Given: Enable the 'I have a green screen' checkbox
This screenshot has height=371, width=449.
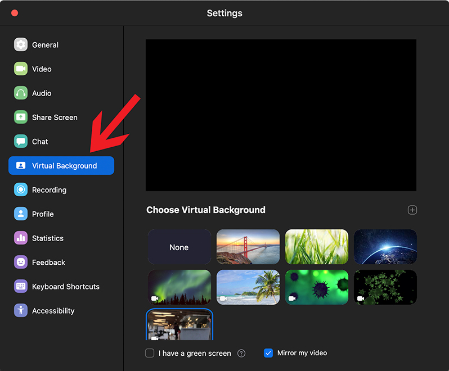Looking at the screenshot, I should [x=150, y=354].
